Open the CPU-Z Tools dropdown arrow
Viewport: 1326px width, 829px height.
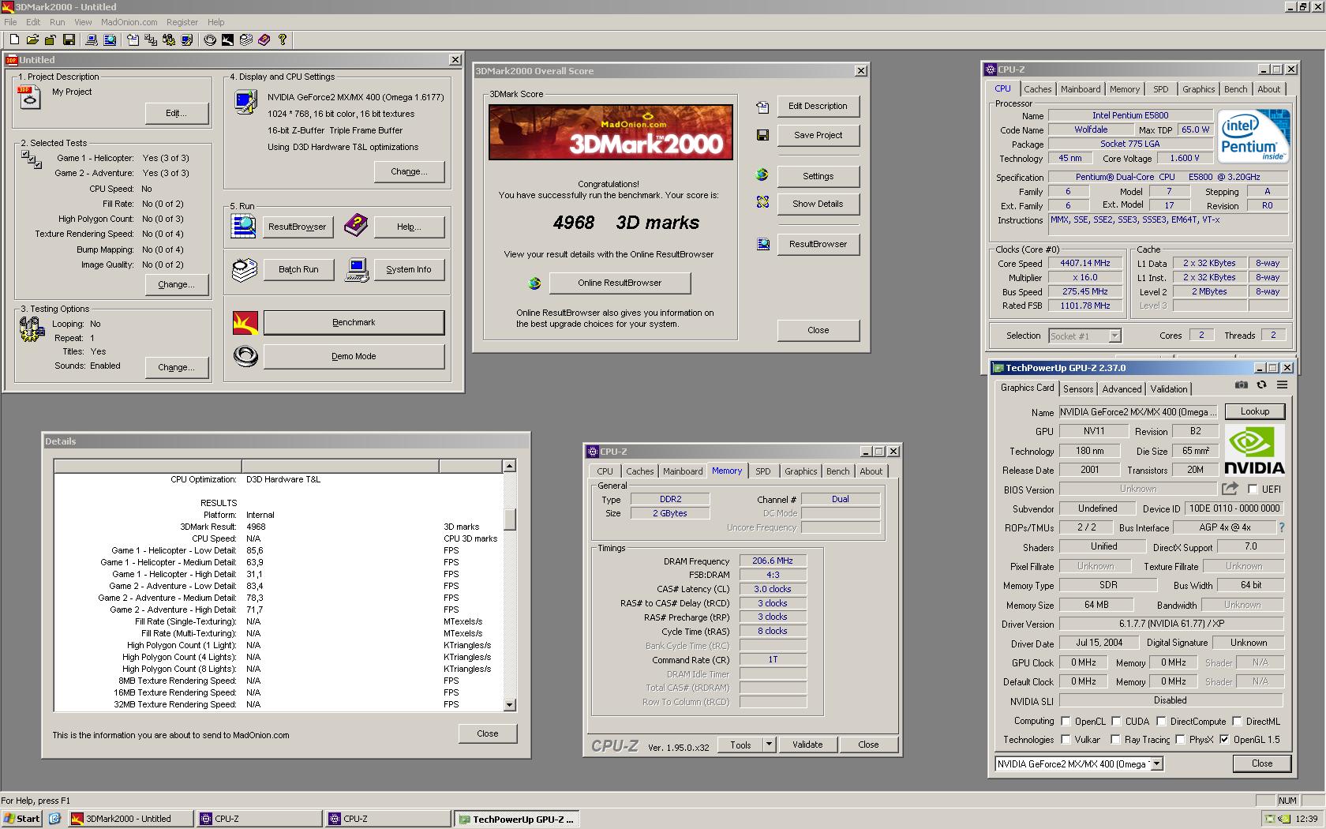coord(770,745)
